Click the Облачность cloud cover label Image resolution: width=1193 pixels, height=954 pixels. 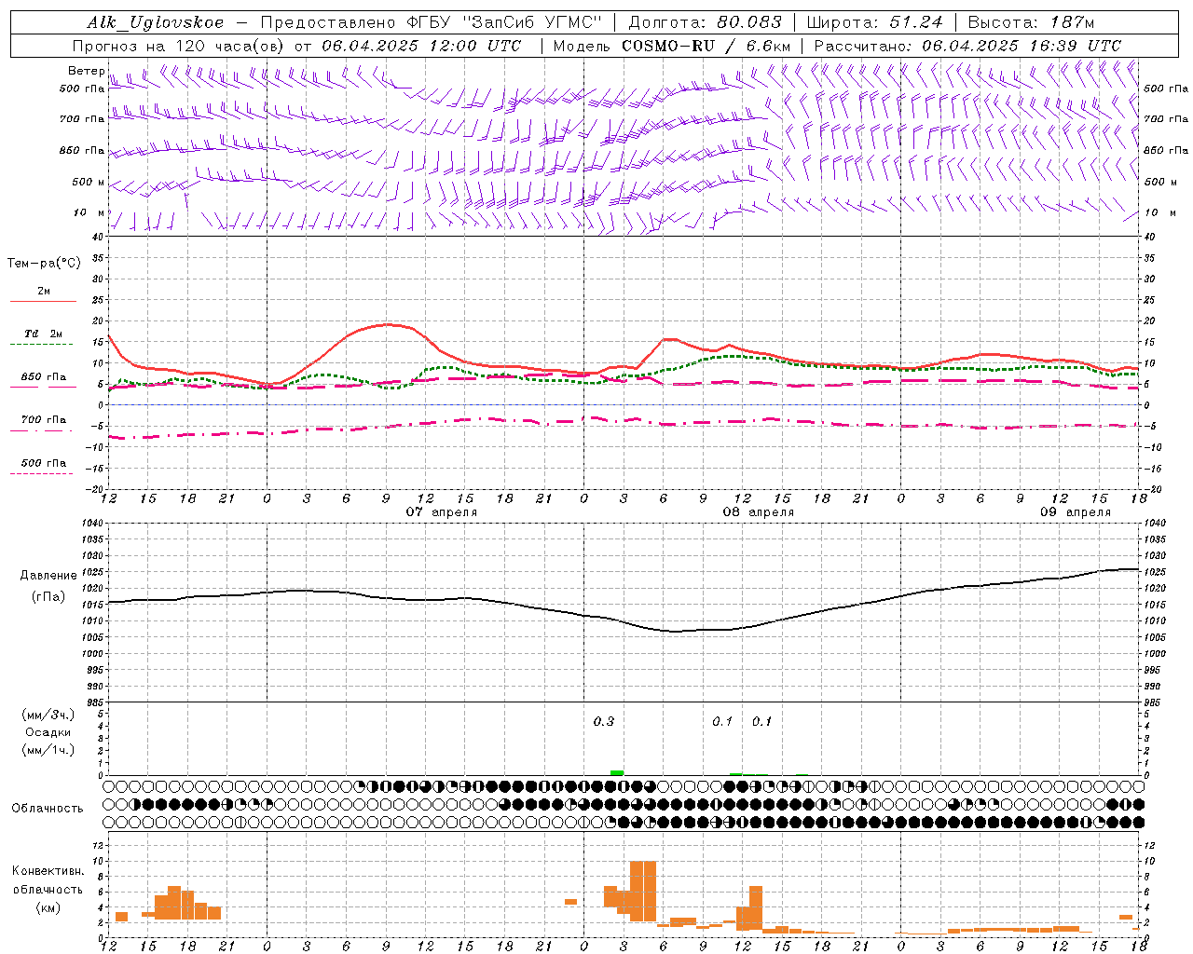point(48,809)
